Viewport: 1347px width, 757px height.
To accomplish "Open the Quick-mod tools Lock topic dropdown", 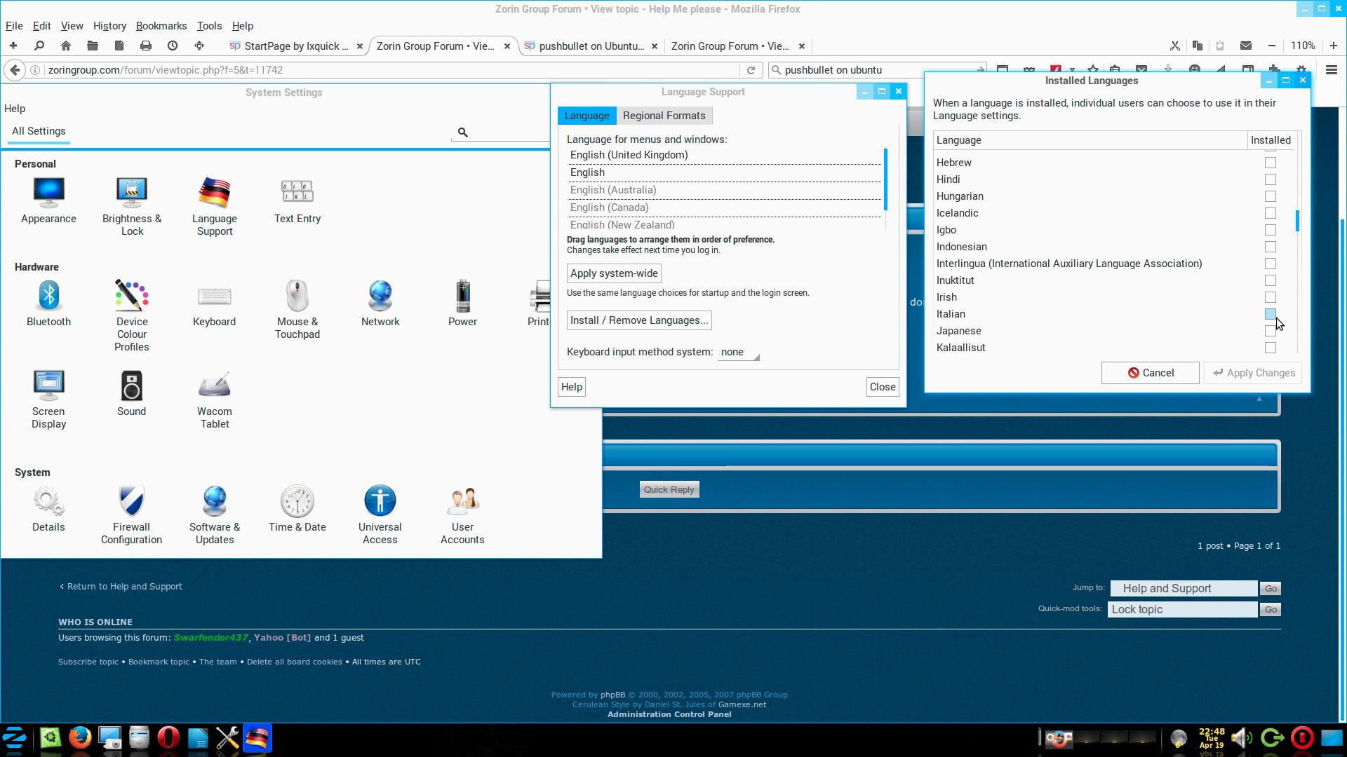I will point(1183,610).
